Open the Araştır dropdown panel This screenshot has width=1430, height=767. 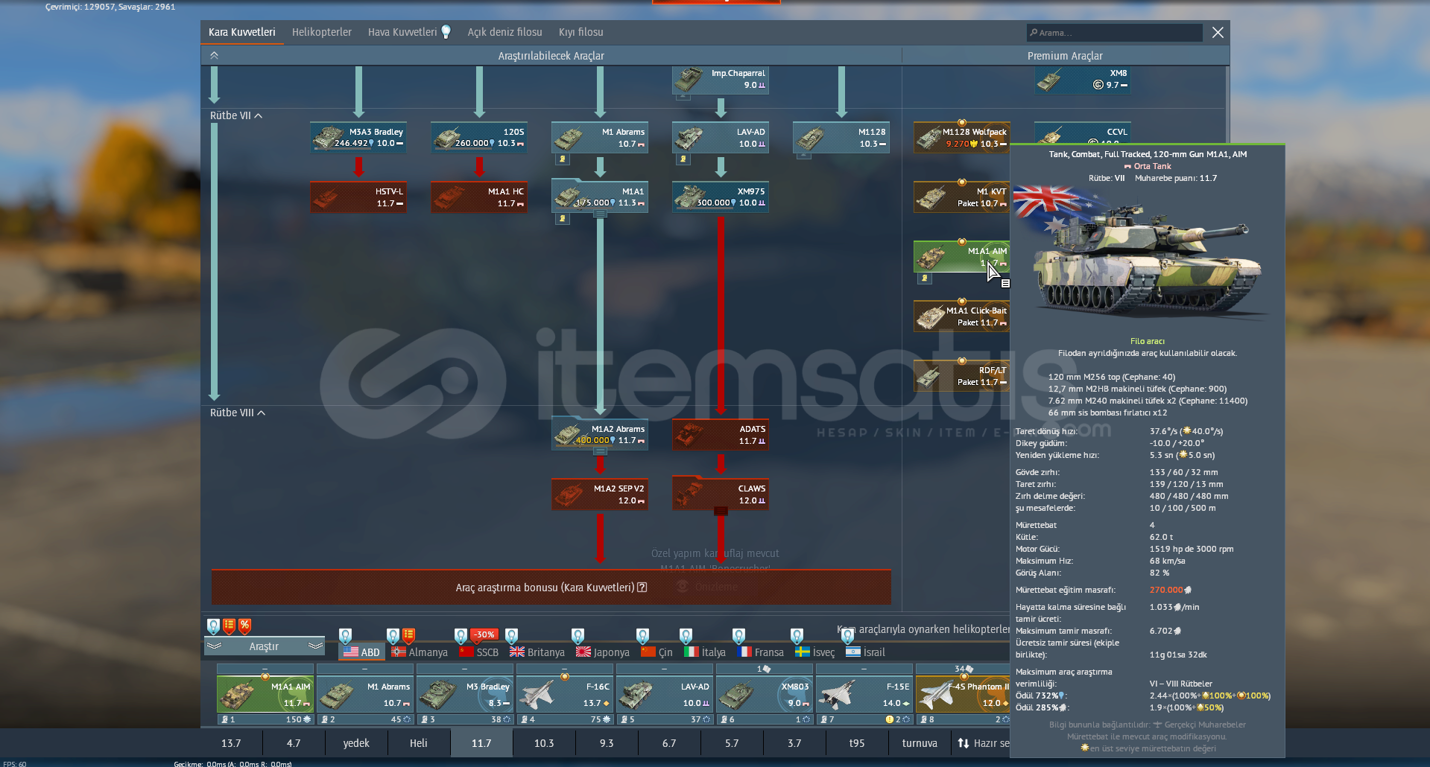click(x=264, y=646)
